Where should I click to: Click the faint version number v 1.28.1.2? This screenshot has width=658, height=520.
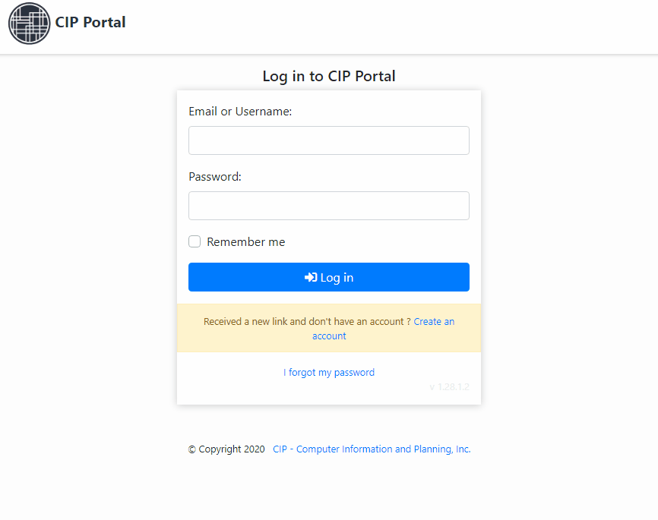coord(449,387)
